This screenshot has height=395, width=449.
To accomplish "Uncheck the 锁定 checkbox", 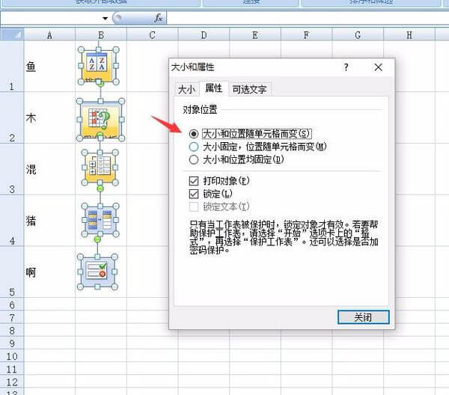I will click(x=194, y=194).
